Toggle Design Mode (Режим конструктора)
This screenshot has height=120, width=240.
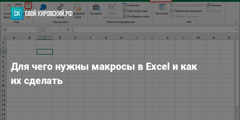pos(112,11)
